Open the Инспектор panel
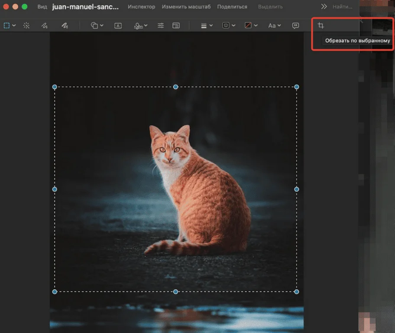Viewport: 395px width, 333px height. (x=141, y=7)
